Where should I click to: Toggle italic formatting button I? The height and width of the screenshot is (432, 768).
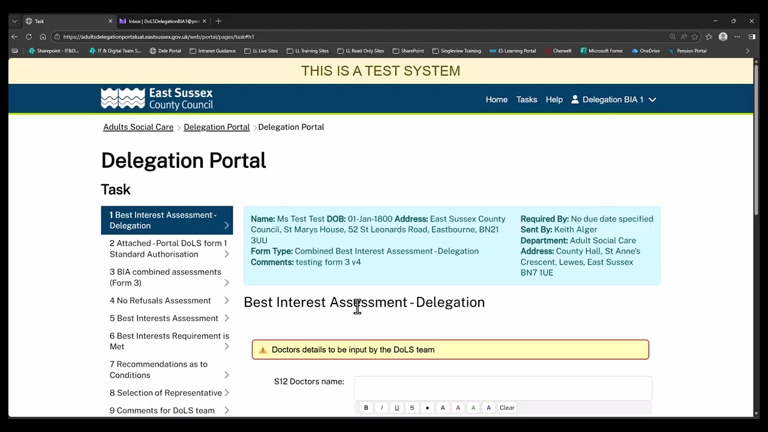coord(382,408)
